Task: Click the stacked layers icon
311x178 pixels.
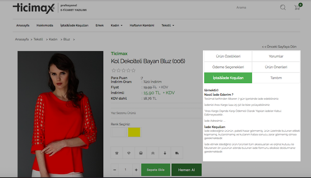Action: click(153, 153)
